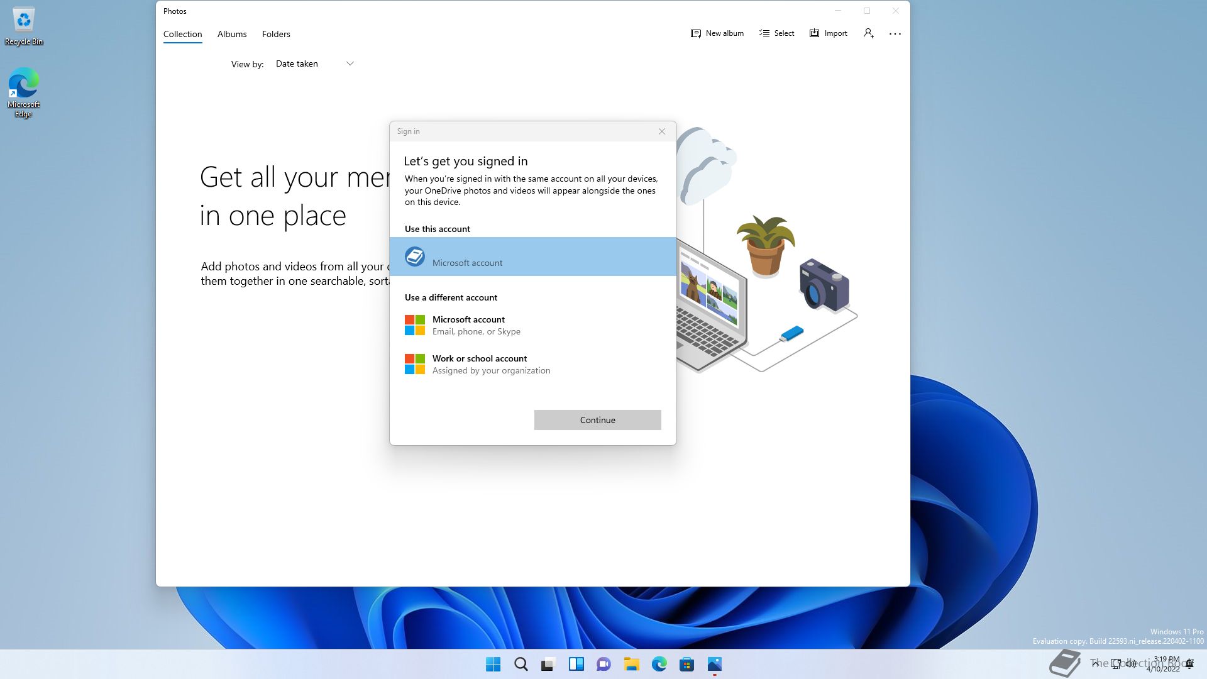Click Microsoft logo beside Work or school account
This screenshot has width=1207, height=679.
coord(415,364)
